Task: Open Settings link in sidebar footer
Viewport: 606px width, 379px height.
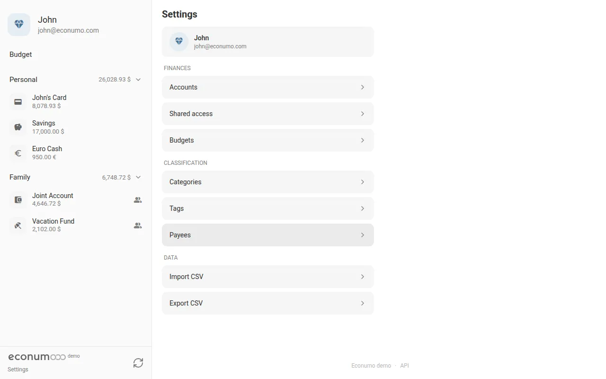Action: [18, 370]
